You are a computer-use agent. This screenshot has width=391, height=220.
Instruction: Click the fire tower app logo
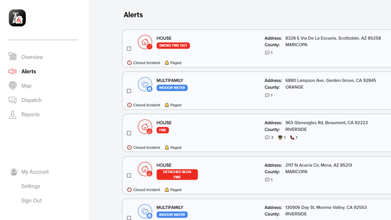tap(17, 18)
